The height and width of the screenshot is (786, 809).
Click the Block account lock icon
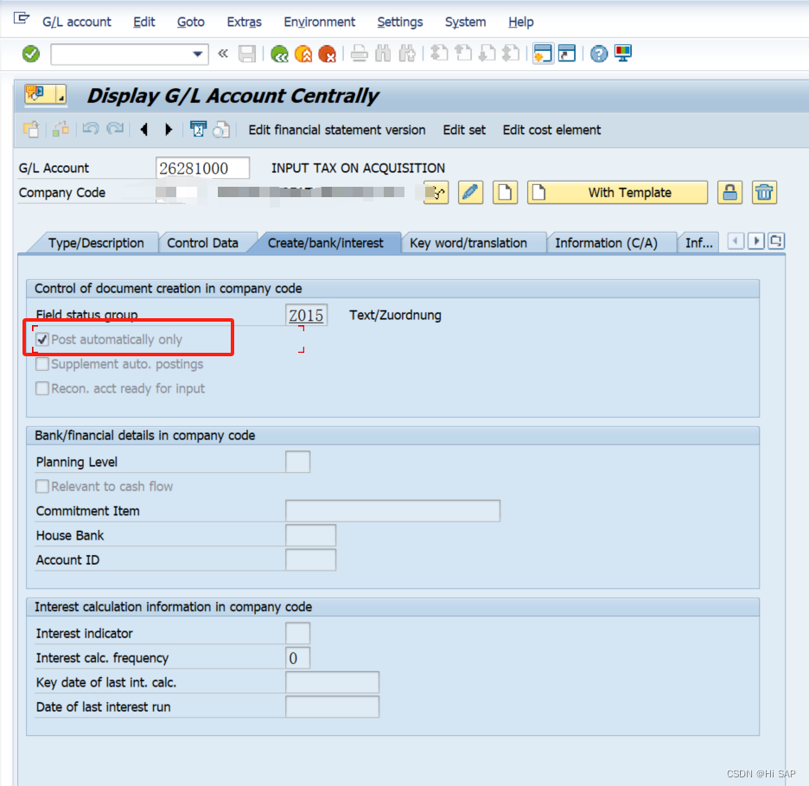point(729,192)
